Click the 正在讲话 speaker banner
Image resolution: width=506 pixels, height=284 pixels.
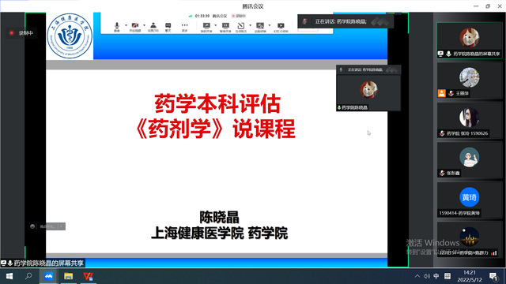click(346, 21)
